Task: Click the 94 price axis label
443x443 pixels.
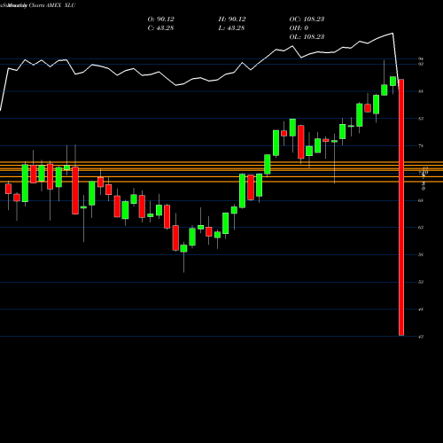Action: [421, 59]
